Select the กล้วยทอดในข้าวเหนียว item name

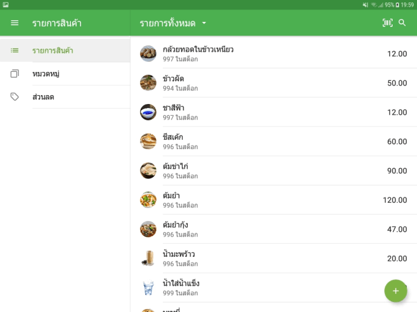tap(198, 49)
